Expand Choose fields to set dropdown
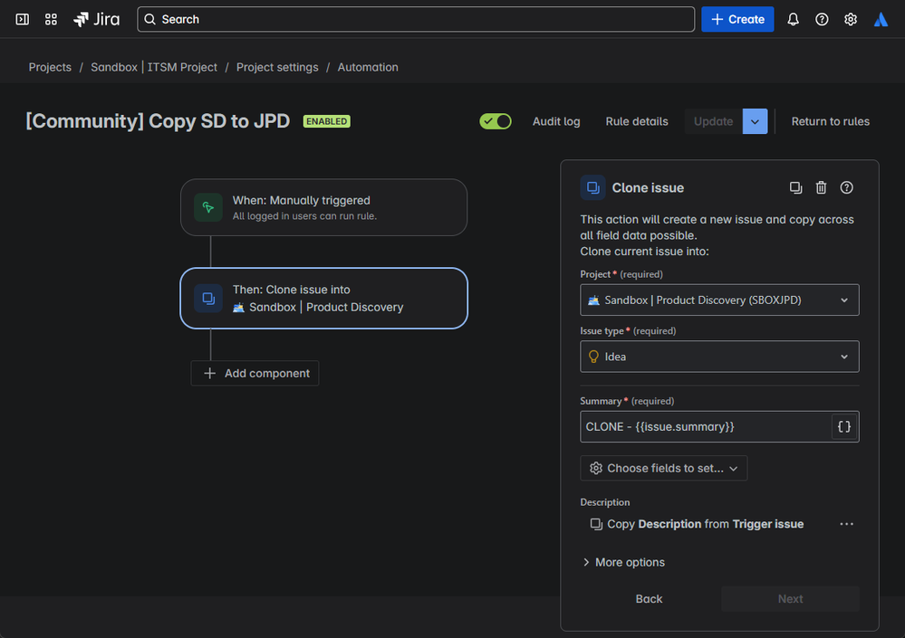905x638 pixels. pyautogui.click(x=663, y=468)
